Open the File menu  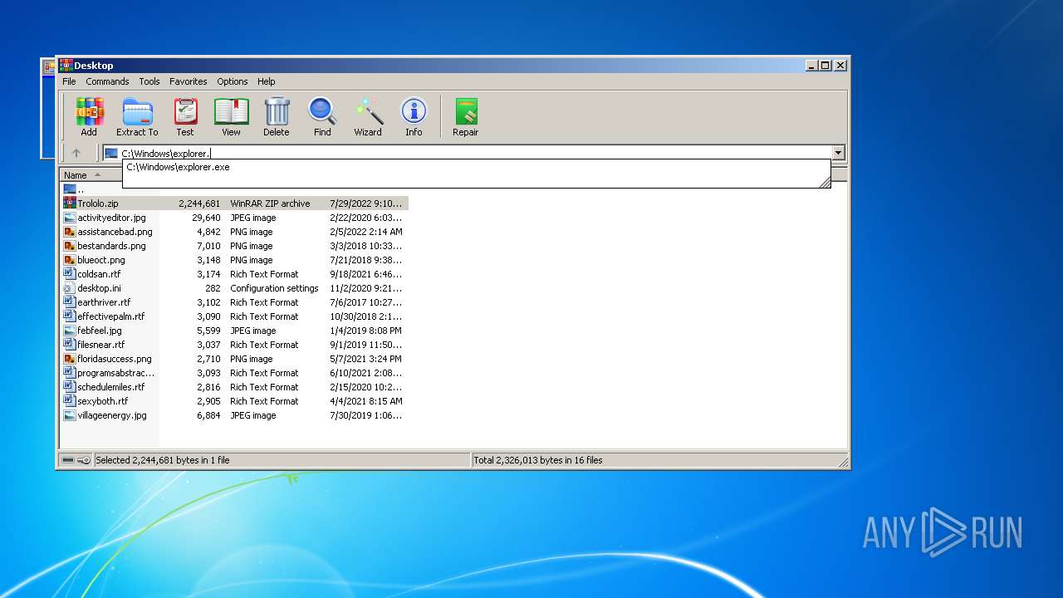(x=69, y=81)
